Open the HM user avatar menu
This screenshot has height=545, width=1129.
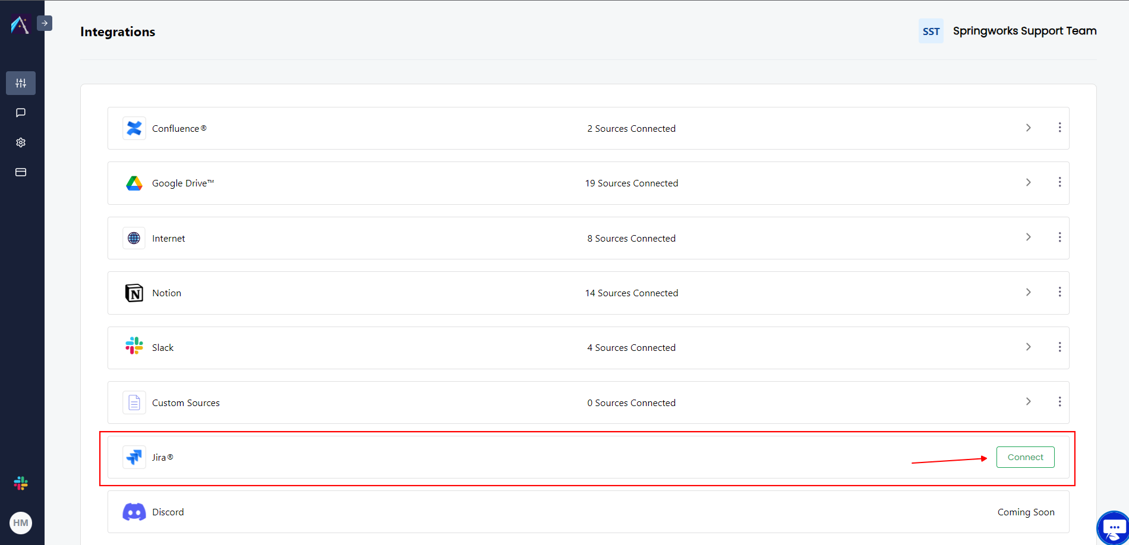tap(20, 522)
